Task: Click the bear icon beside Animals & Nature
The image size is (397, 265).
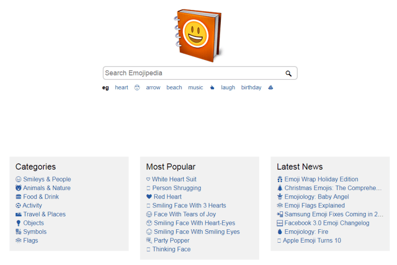Action: 18,188
